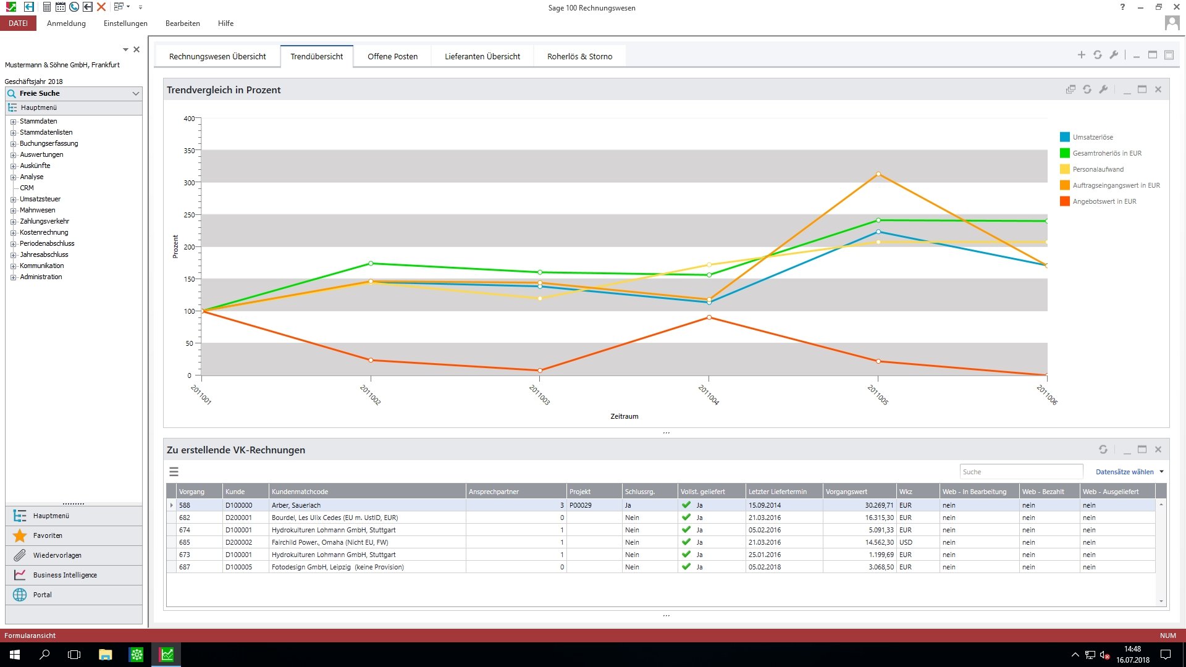Viewport: 1186px width, 667px height.
Task: Open File Explorer from Windows taskbar
Action: point(105,655)
